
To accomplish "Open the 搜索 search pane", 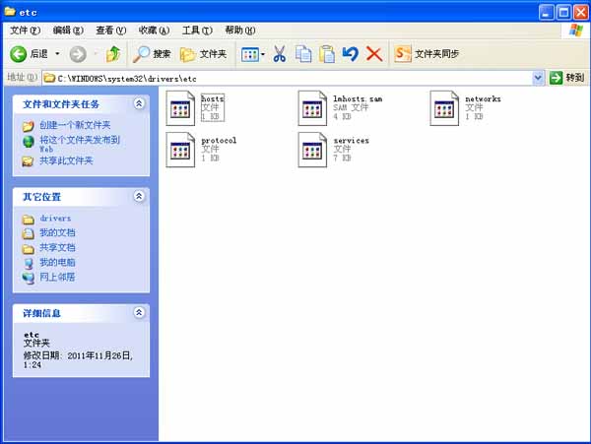I will pyautogui.click(x=153, y=54).
